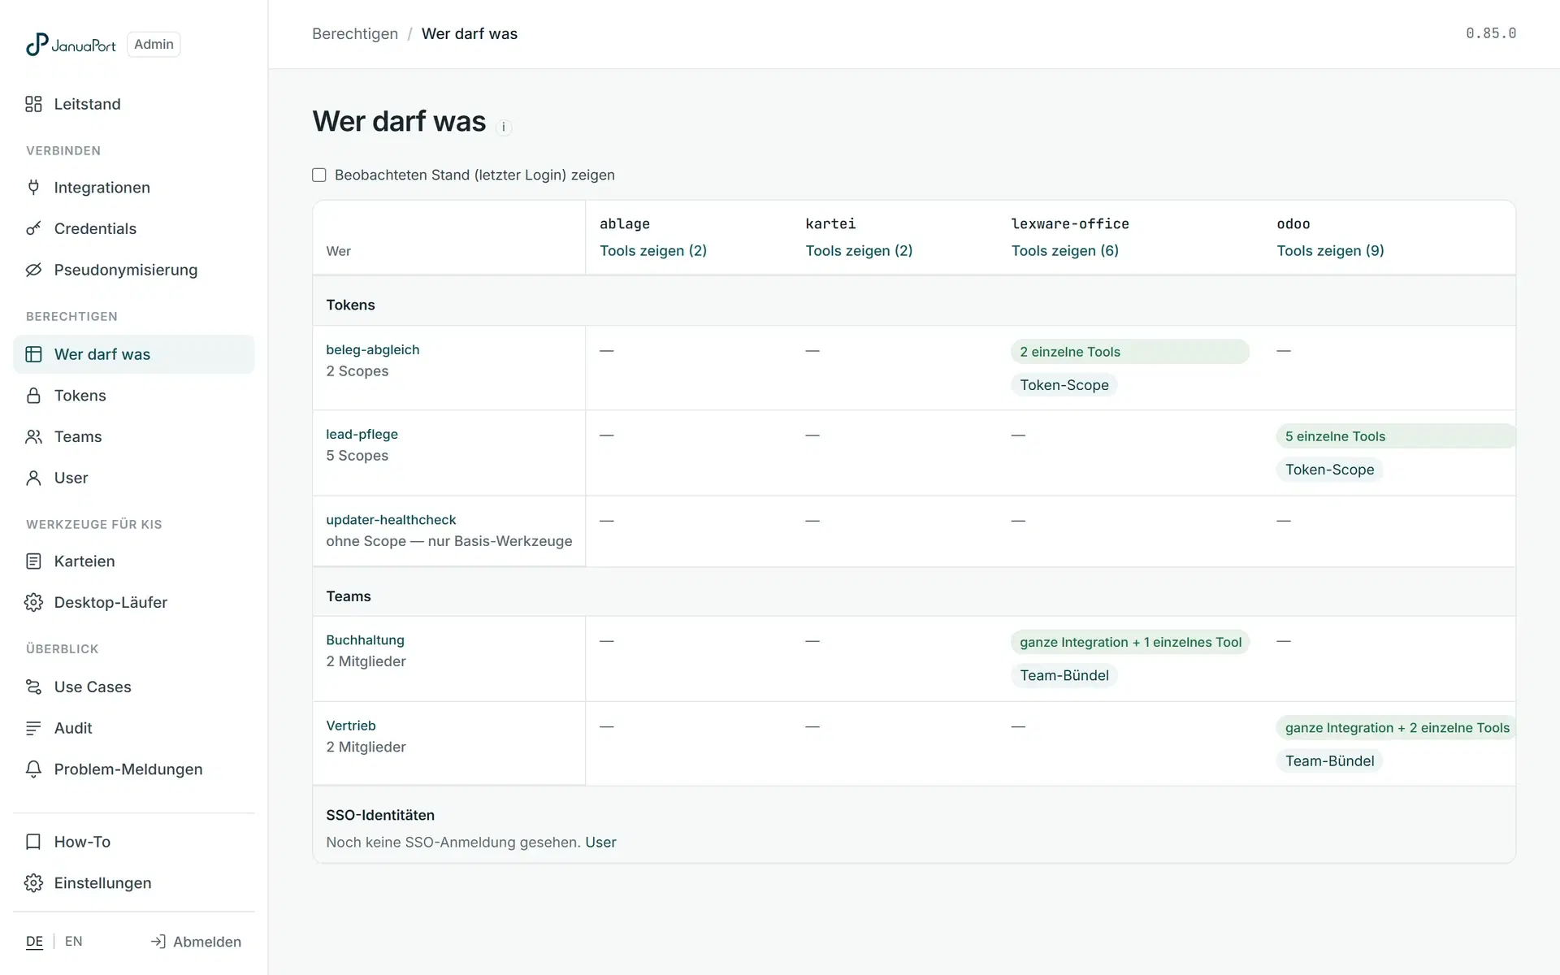Open the updater-healthcheck token link
This screenshot has width=1560, height=975.
(x=391, y=519)
